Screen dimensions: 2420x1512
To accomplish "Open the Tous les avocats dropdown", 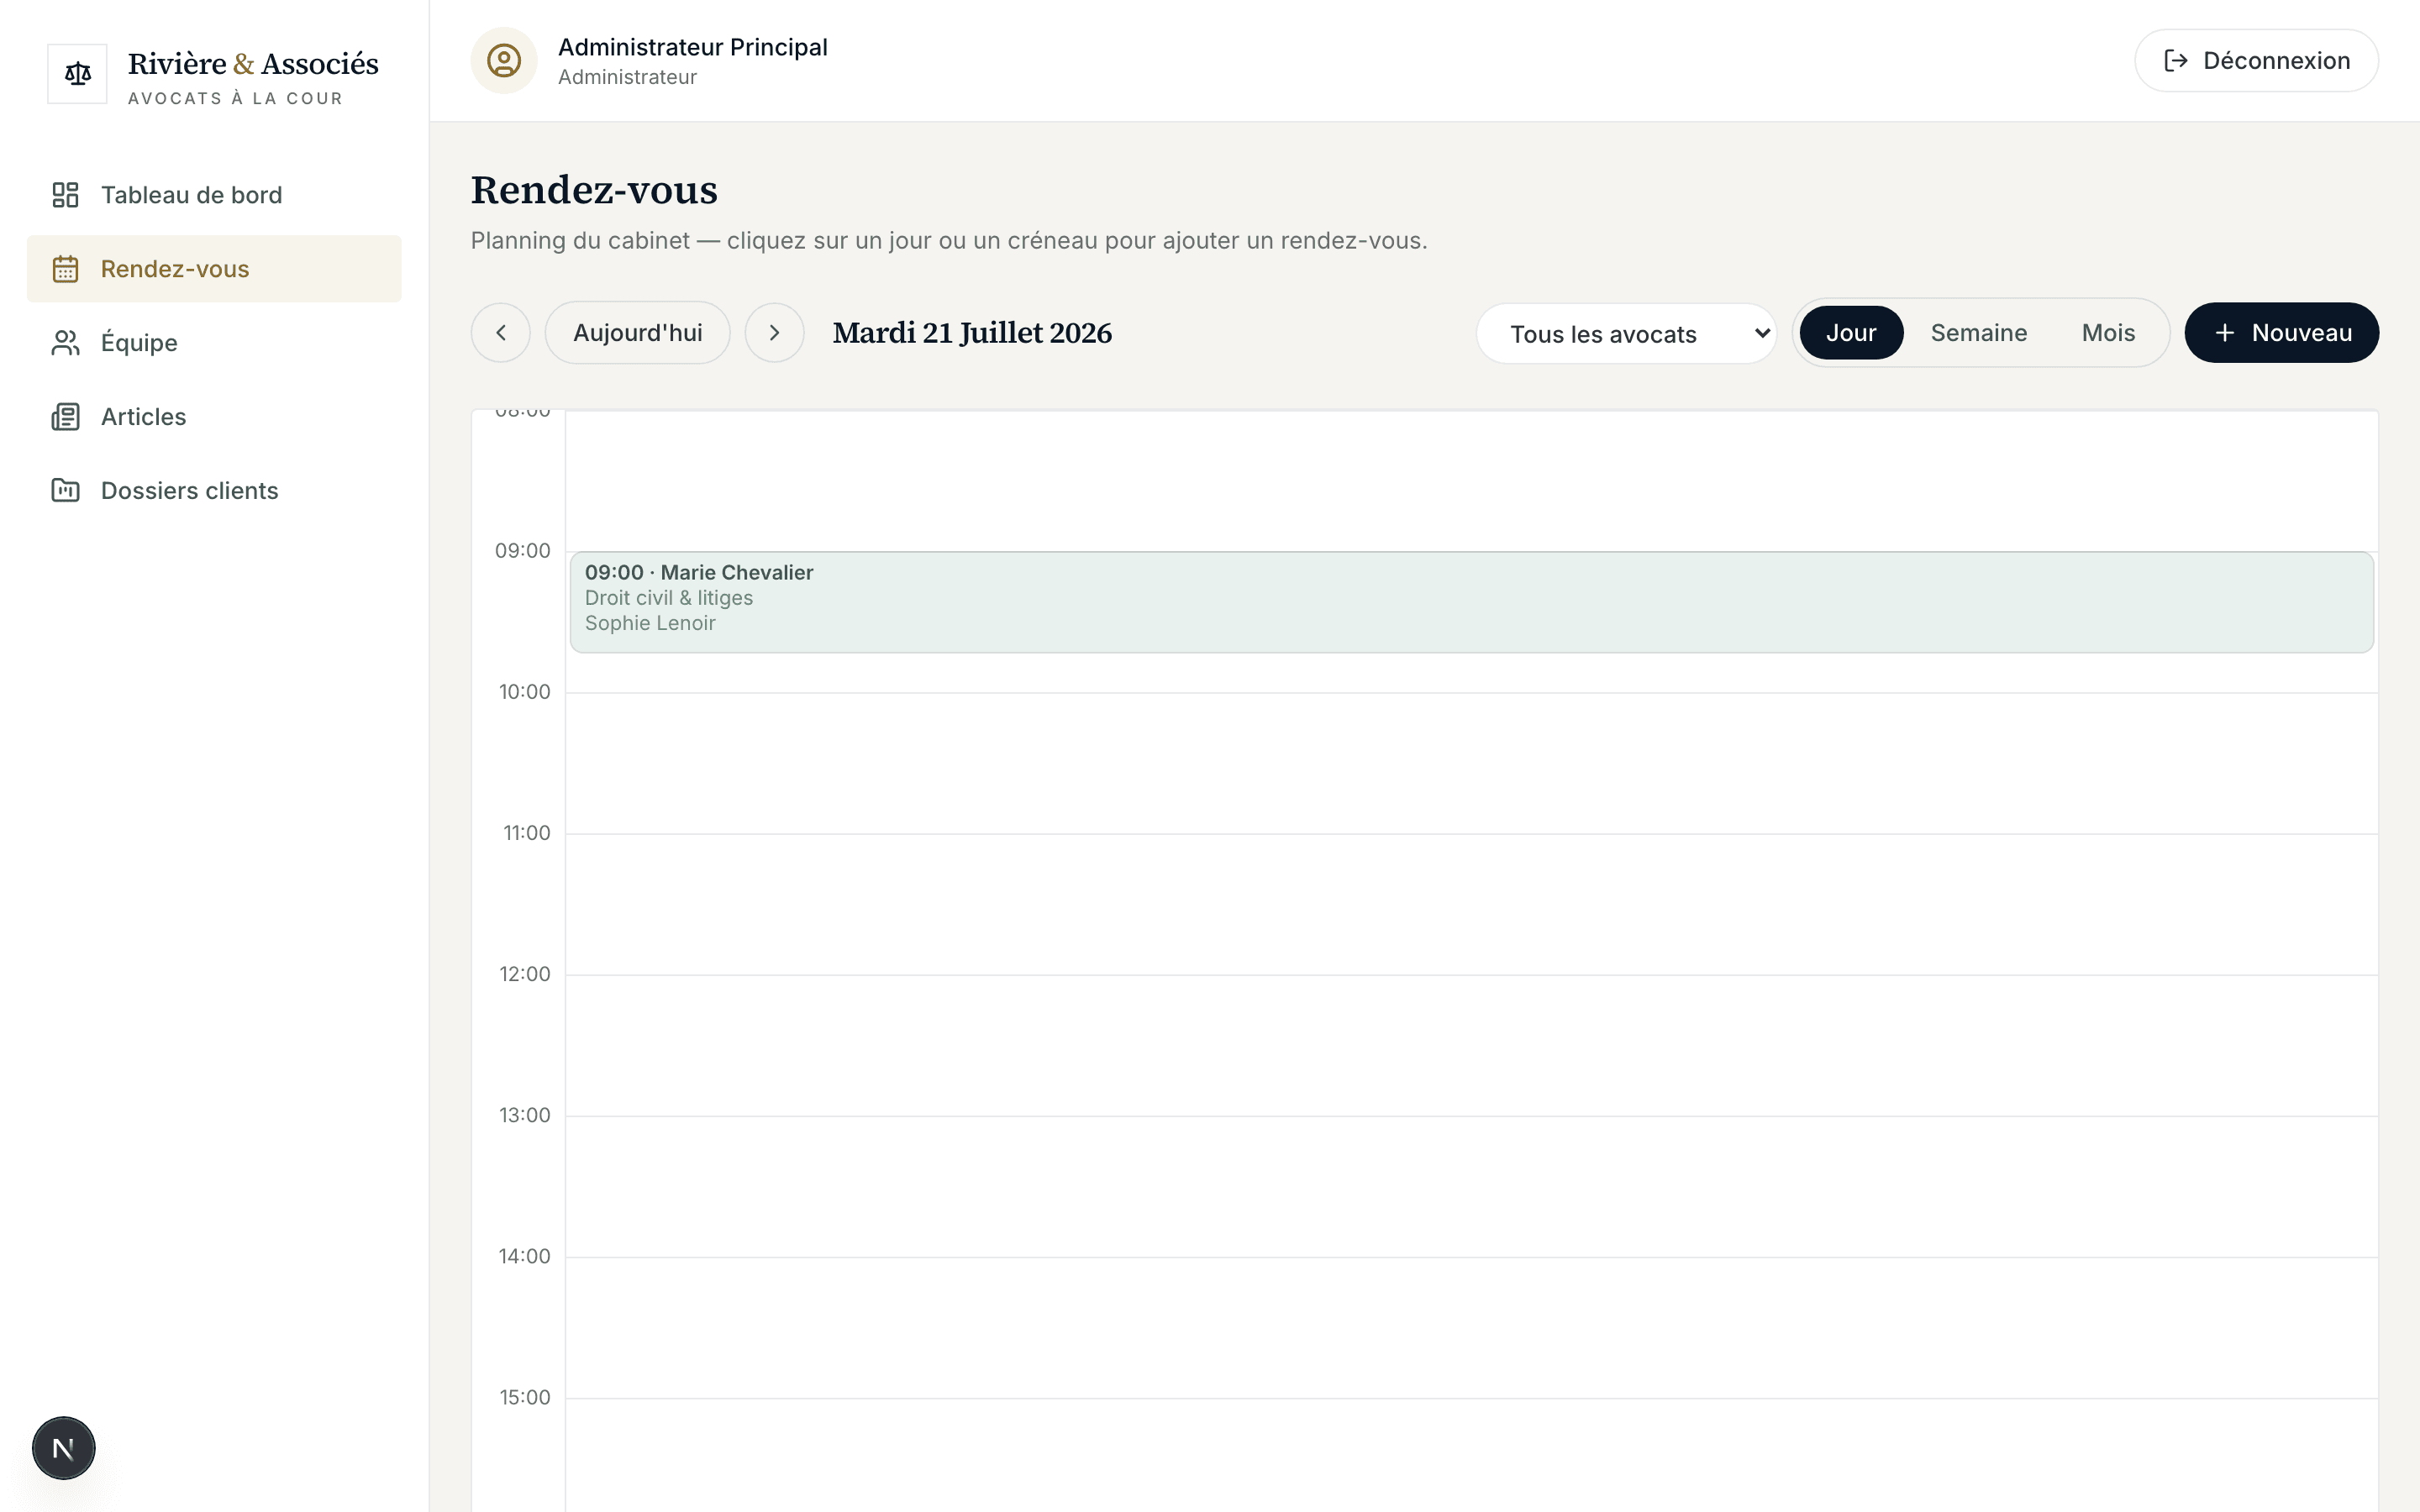I will (x=1627, y=334).
